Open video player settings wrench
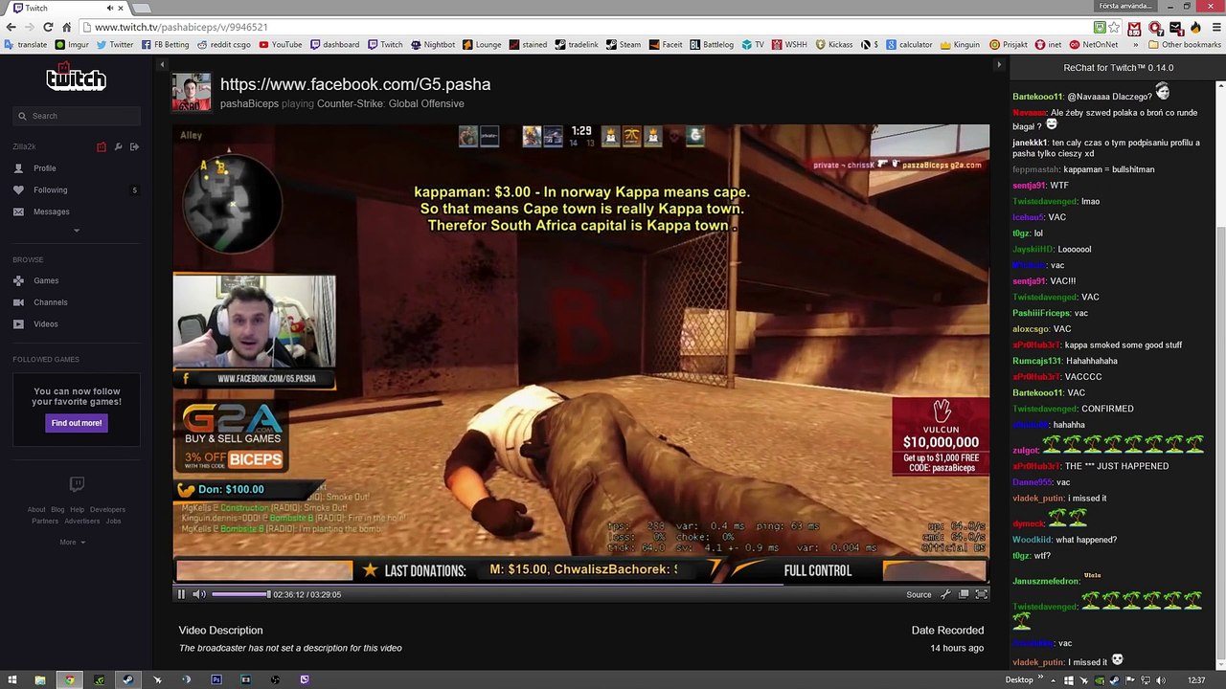1226x689 pixels. tap(945, 594)
